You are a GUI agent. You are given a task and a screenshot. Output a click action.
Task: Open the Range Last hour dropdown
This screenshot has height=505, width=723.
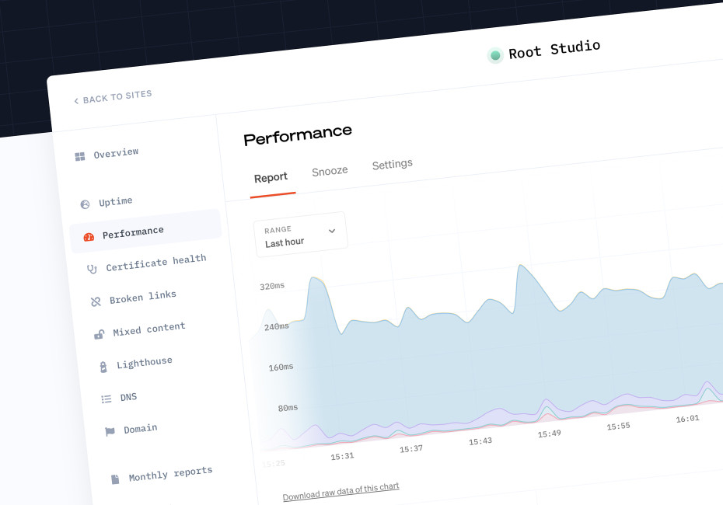click(301, 235)
